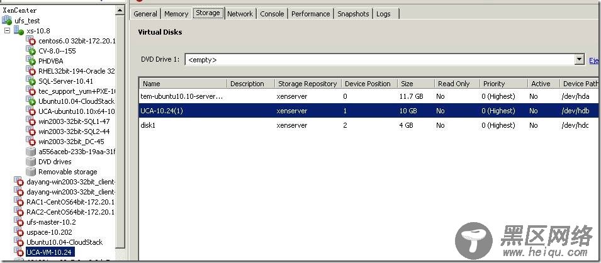
Task: Select the UCA-10.24(1) virtual disk row
Action: [x=369, y=111]
